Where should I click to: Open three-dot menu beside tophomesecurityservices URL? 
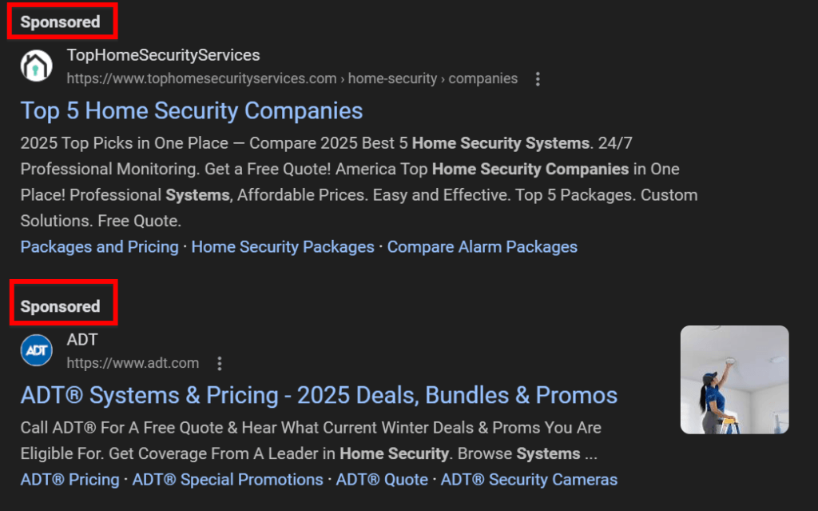(538, 79)
